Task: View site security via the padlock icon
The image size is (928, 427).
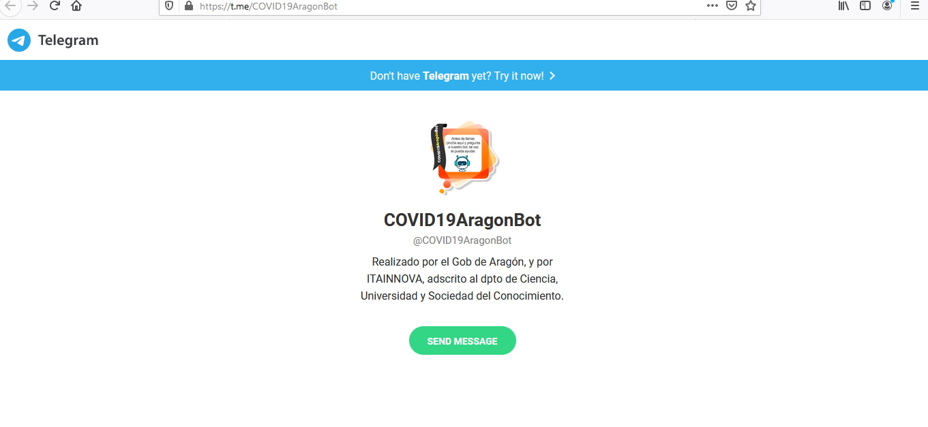Action: point(189,6)
